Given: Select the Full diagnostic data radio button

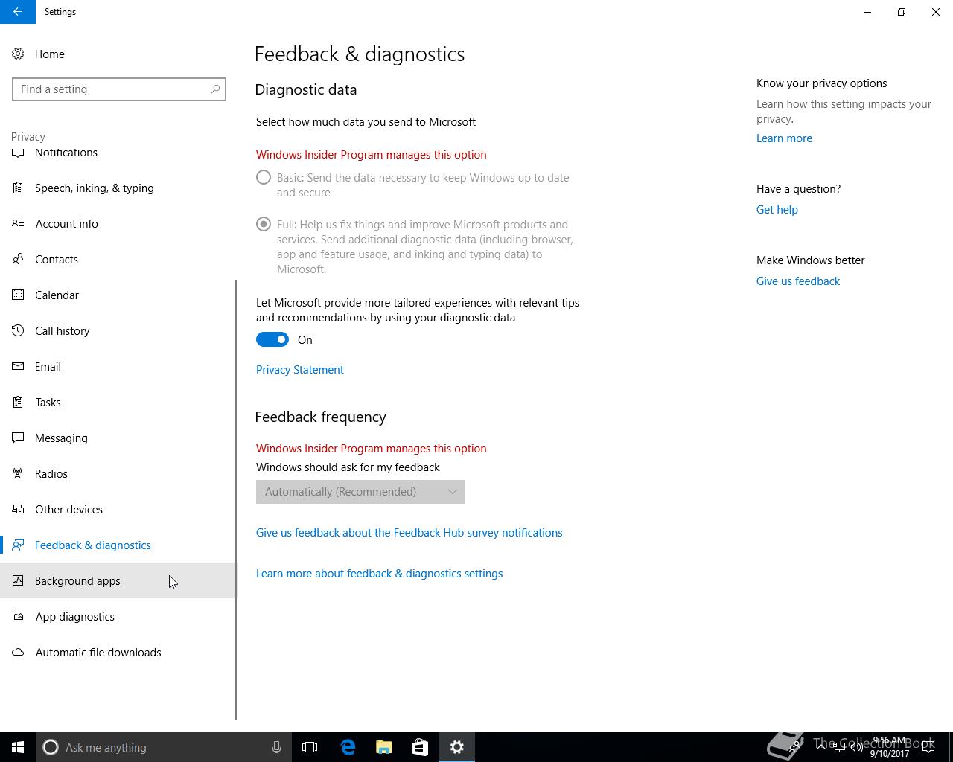Looking at the screenshot, I should 264,224.
